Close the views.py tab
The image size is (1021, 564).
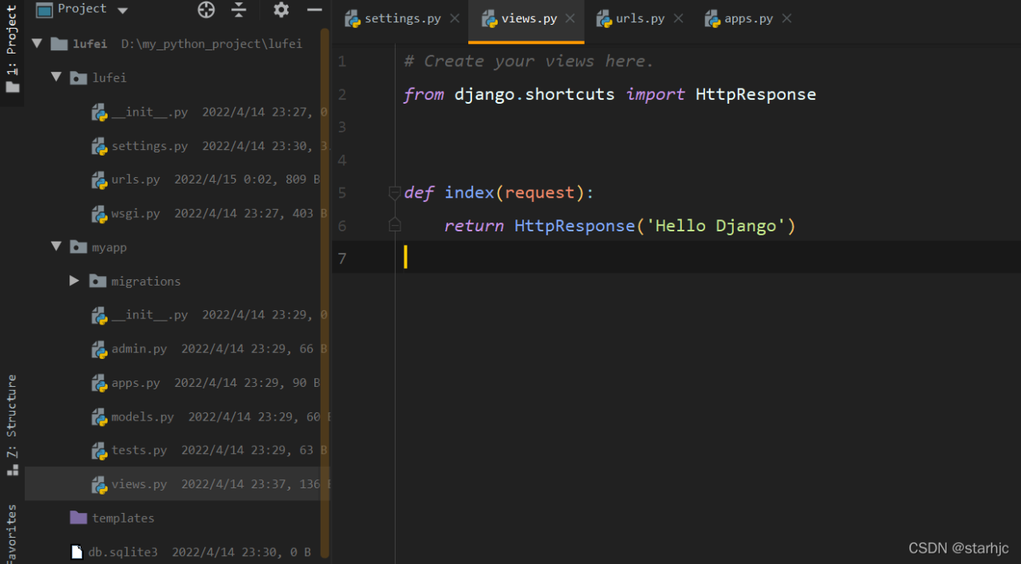click(570, 18)
